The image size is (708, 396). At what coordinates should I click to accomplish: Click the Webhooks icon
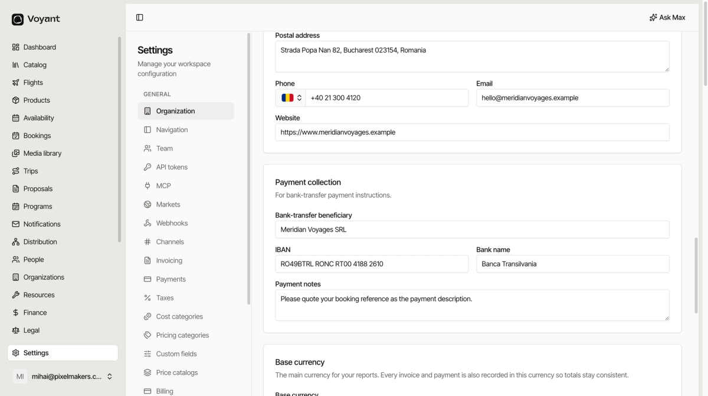click(147, 223)
